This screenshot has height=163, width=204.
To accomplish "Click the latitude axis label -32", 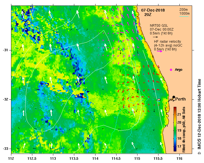I will (x=5, y=99).
